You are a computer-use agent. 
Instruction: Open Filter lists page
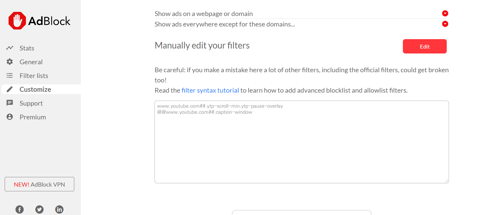pos(34,76)
